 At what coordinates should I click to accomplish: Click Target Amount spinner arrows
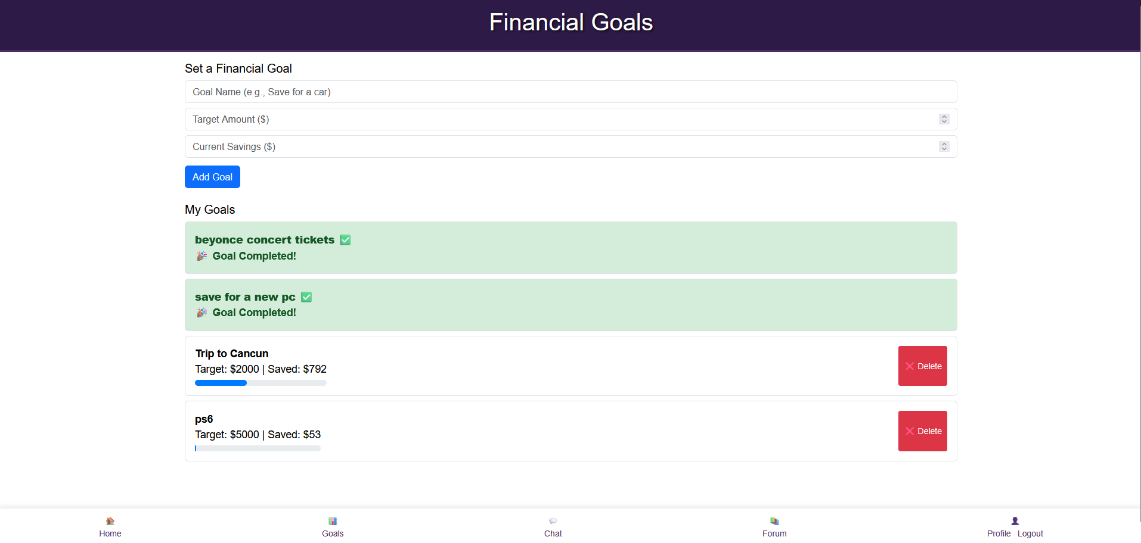coord(944,119)
